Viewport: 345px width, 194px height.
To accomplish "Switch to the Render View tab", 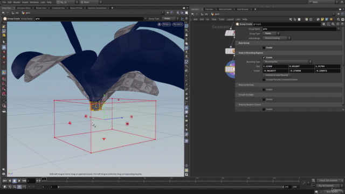I will [x=41, y=8].
